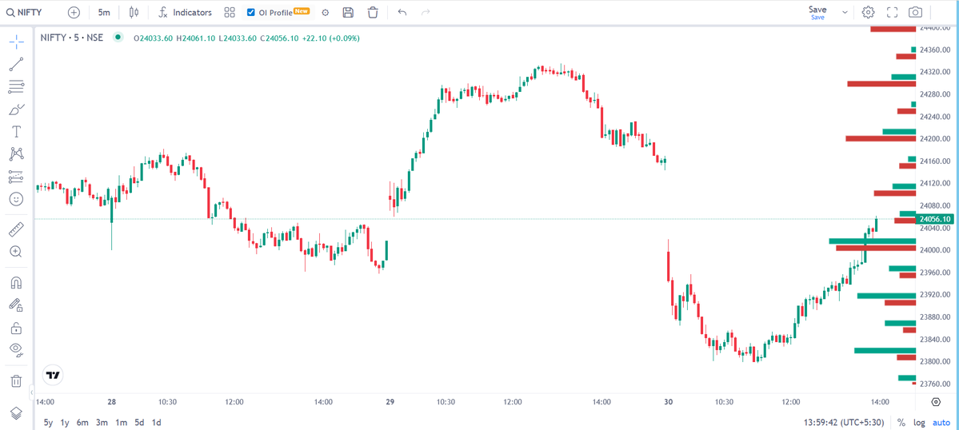Add a symbol to compare with plus icon
The height and width of the screenshot is (430, 959).
(x=74, y=12)
